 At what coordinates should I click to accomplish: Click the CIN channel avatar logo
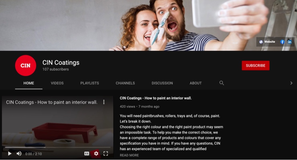click(26, 66)
